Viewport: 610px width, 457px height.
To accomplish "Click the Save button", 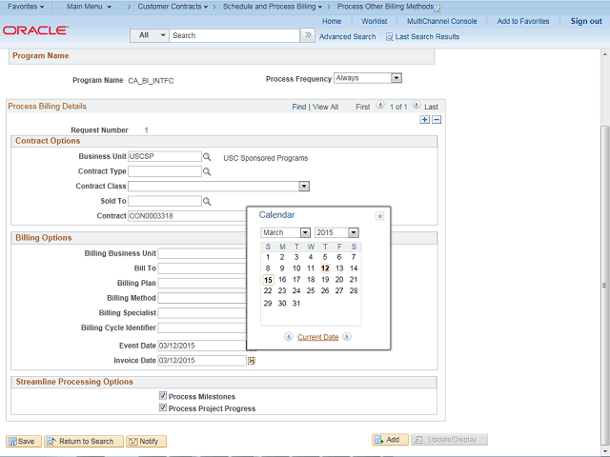I will (x=22, y=441).
